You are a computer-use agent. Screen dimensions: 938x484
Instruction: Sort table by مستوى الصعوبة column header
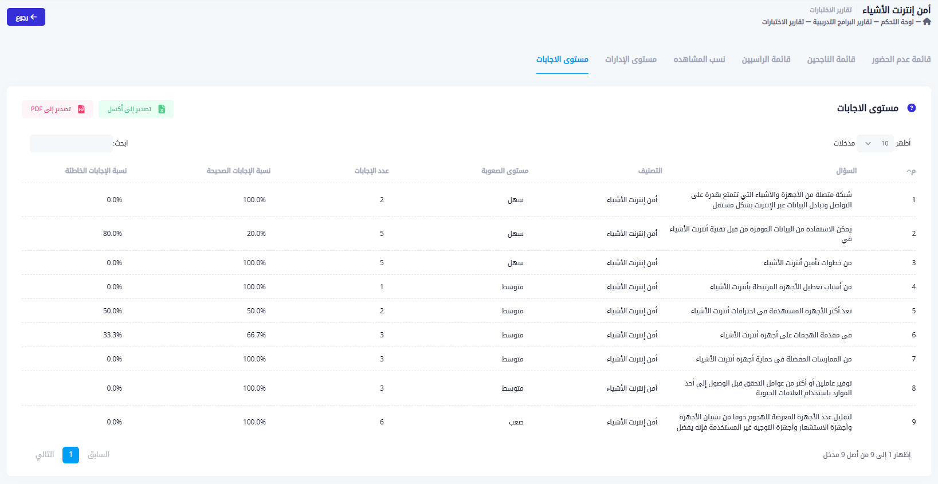coord(504,171)
